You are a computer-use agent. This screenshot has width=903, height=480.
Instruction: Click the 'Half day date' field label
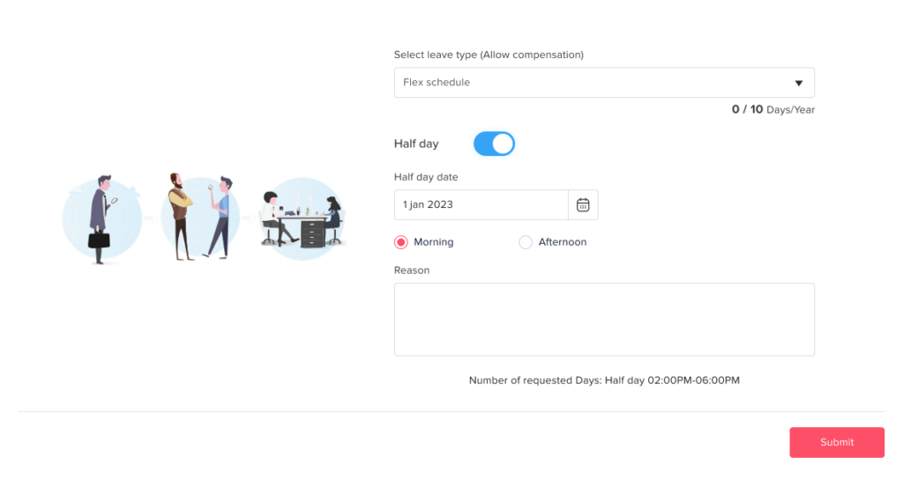426,177
